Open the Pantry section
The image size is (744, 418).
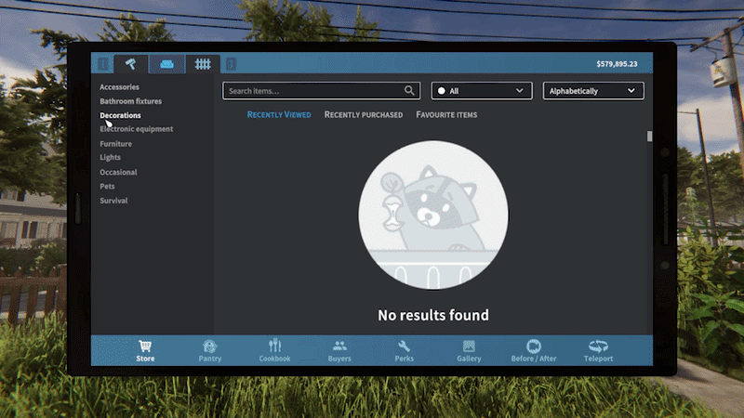[x=210, y=346]
